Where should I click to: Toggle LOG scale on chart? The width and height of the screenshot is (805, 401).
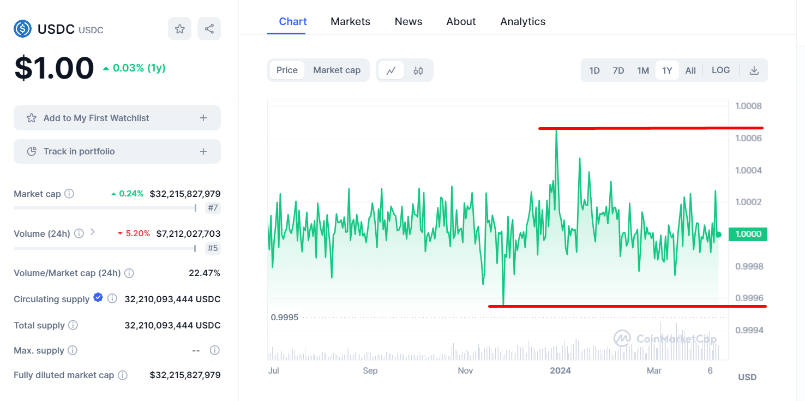pos(720,70)
